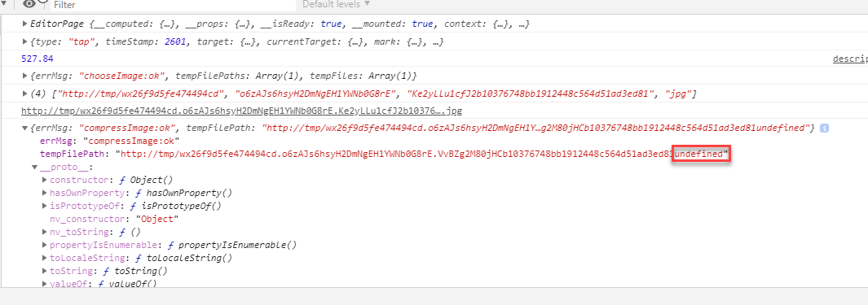Collapse the compressImage:ok object
The width and height of the screenshot is (868, 305).
[x=24, y=128]
